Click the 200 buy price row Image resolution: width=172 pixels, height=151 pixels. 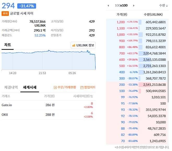tap(122, 84)
